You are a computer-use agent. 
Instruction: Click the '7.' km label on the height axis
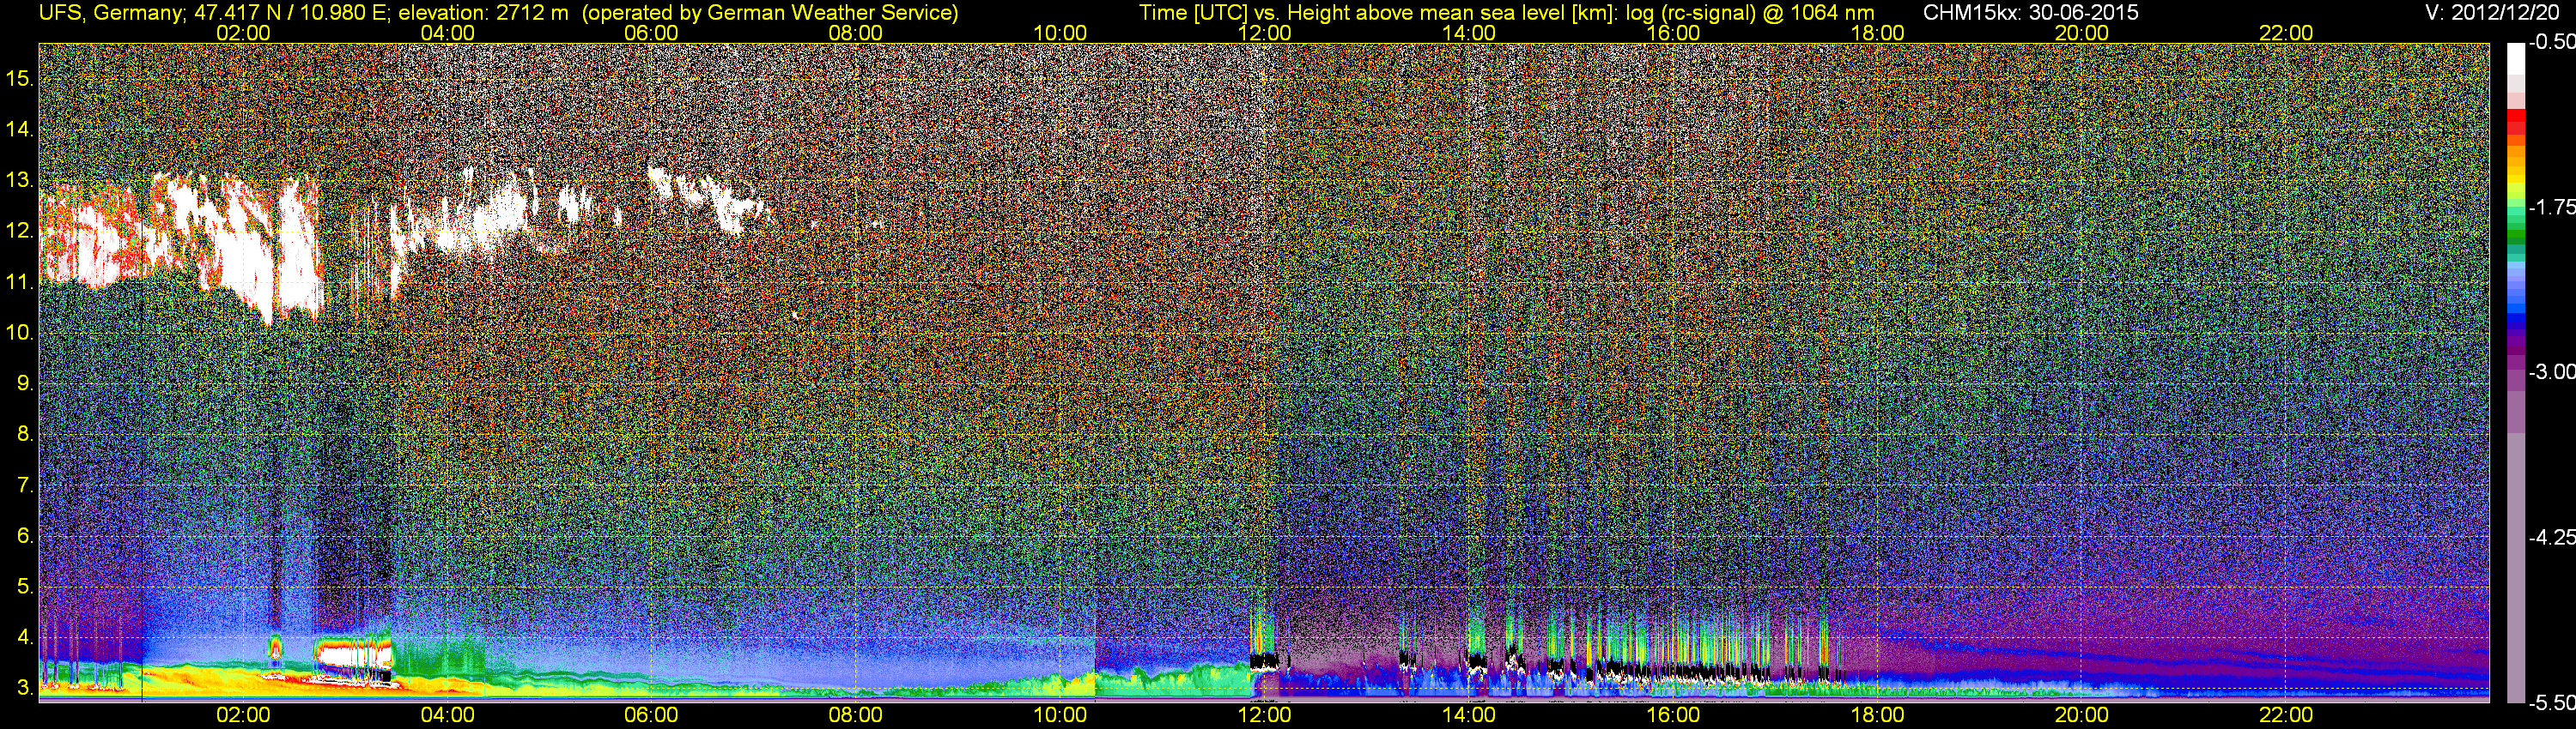[25, 485]
